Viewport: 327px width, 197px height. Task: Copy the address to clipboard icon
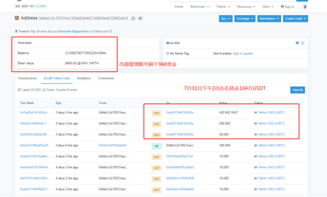133,18
